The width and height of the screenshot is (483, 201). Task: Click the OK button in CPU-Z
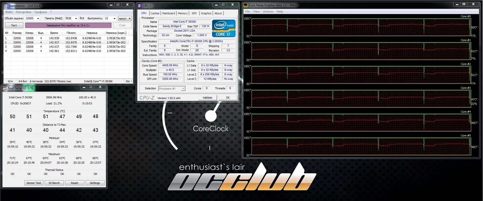[x=228, y=98]
